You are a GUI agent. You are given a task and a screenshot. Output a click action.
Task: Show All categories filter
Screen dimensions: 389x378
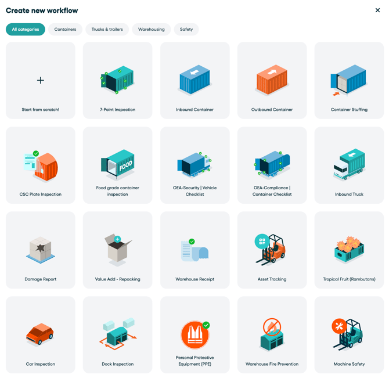[26, 29]
